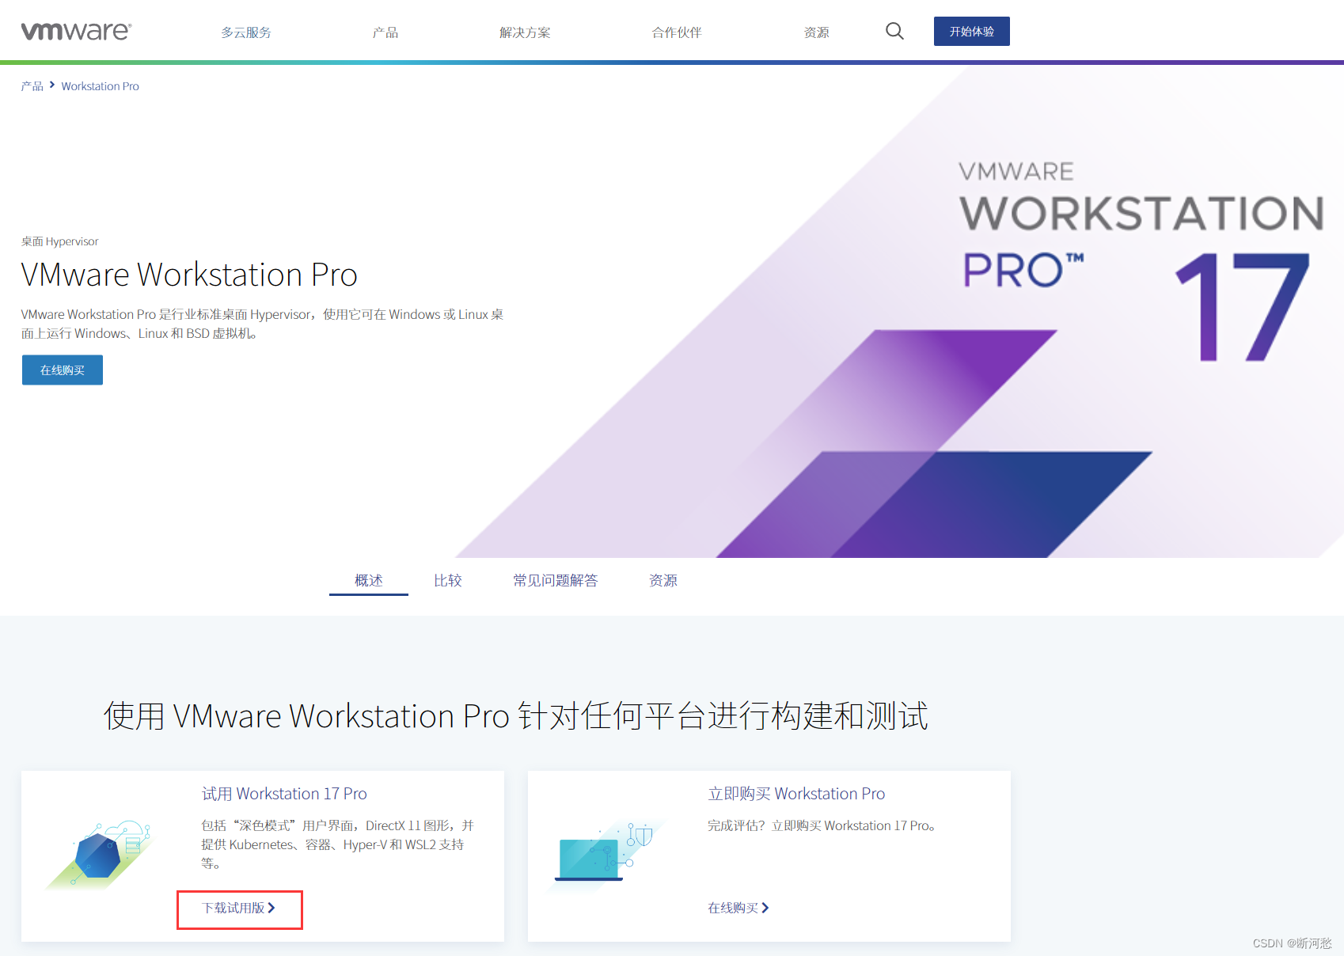
Task: Switch to the 资源 tab below the banner
Action: pos(663,580)
